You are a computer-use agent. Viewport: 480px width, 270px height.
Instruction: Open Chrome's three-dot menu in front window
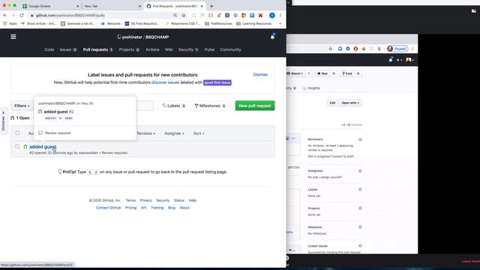(280, 15)
